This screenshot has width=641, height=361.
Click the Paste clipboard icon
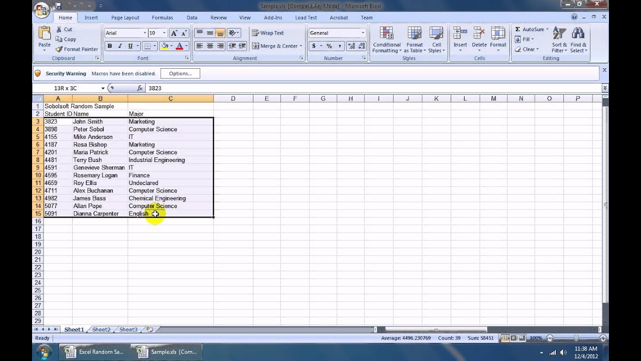pyautogui.click(x=45, y=34)
